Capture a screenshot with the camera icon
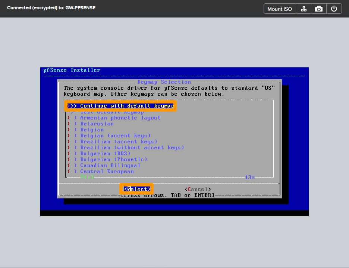 318,8
